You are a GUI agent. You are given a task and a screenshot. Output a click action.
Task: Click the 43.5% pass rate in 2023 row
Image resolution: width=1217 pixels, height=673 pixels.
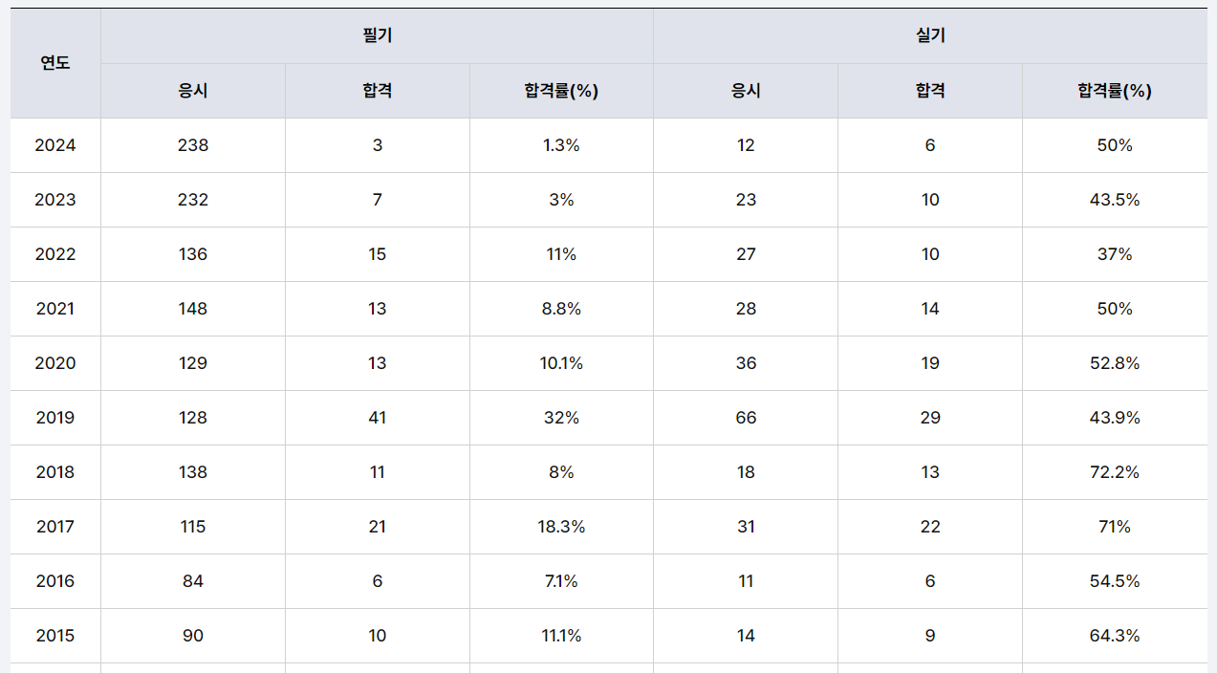point(1114,200)
